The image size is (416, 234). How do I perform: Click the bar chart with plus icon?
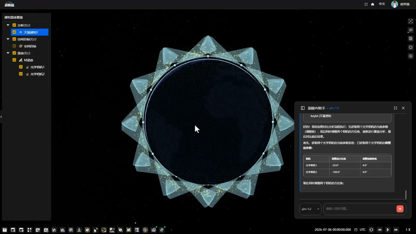(54, 230)
